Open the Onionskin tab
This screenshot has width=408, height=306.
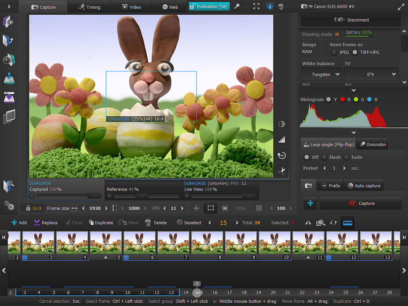tap(373, 144)
